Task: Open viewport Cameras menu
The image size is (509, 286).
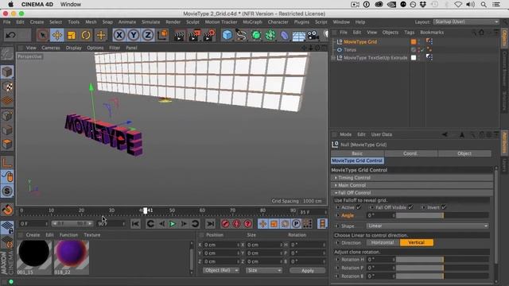Action: [x=51, y=48]
